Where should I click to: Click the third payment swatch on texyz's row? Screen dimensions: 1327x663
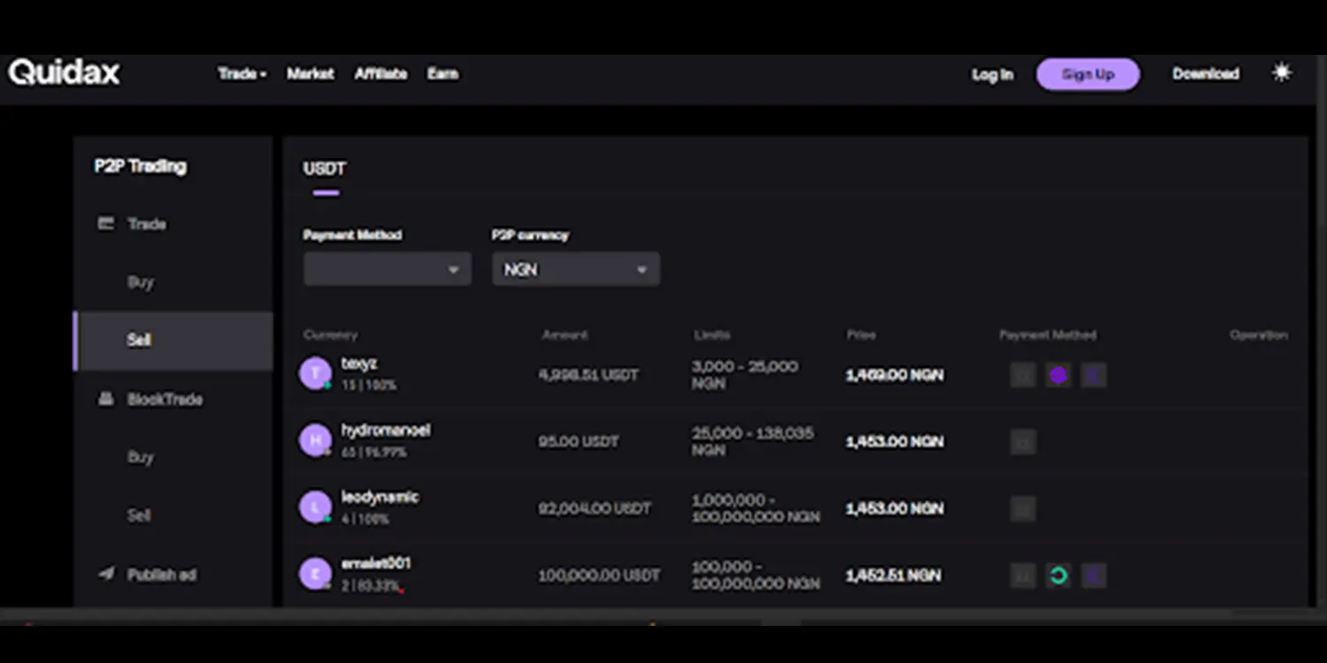coord(1093,375)
